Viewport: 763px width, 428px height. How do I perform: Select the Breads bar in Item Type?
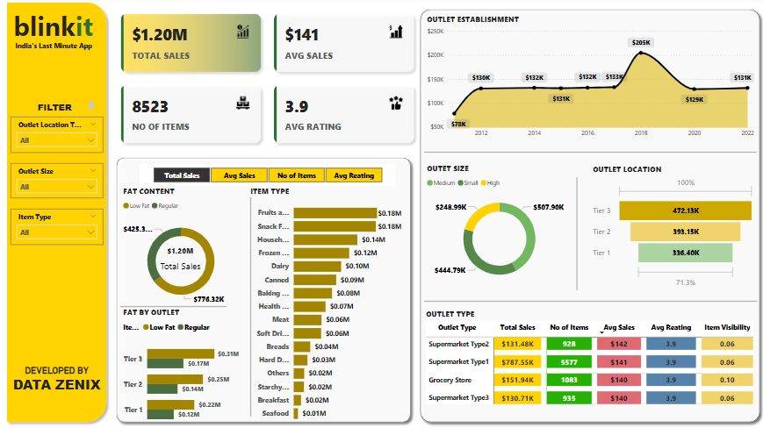pos(302,346)
